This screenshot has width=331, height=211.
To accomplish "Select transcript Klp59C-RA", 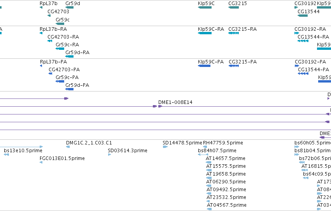I will coord(205,33).
